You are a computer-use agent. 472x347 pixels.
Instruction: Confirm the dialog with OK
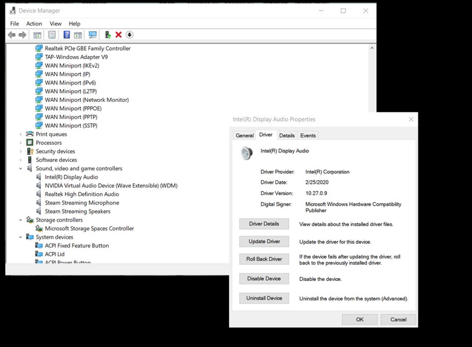pos(360,320)
